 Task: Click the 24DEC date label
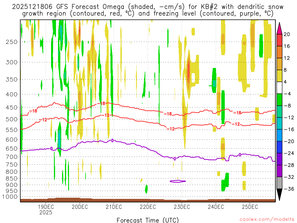pos(216,207)
